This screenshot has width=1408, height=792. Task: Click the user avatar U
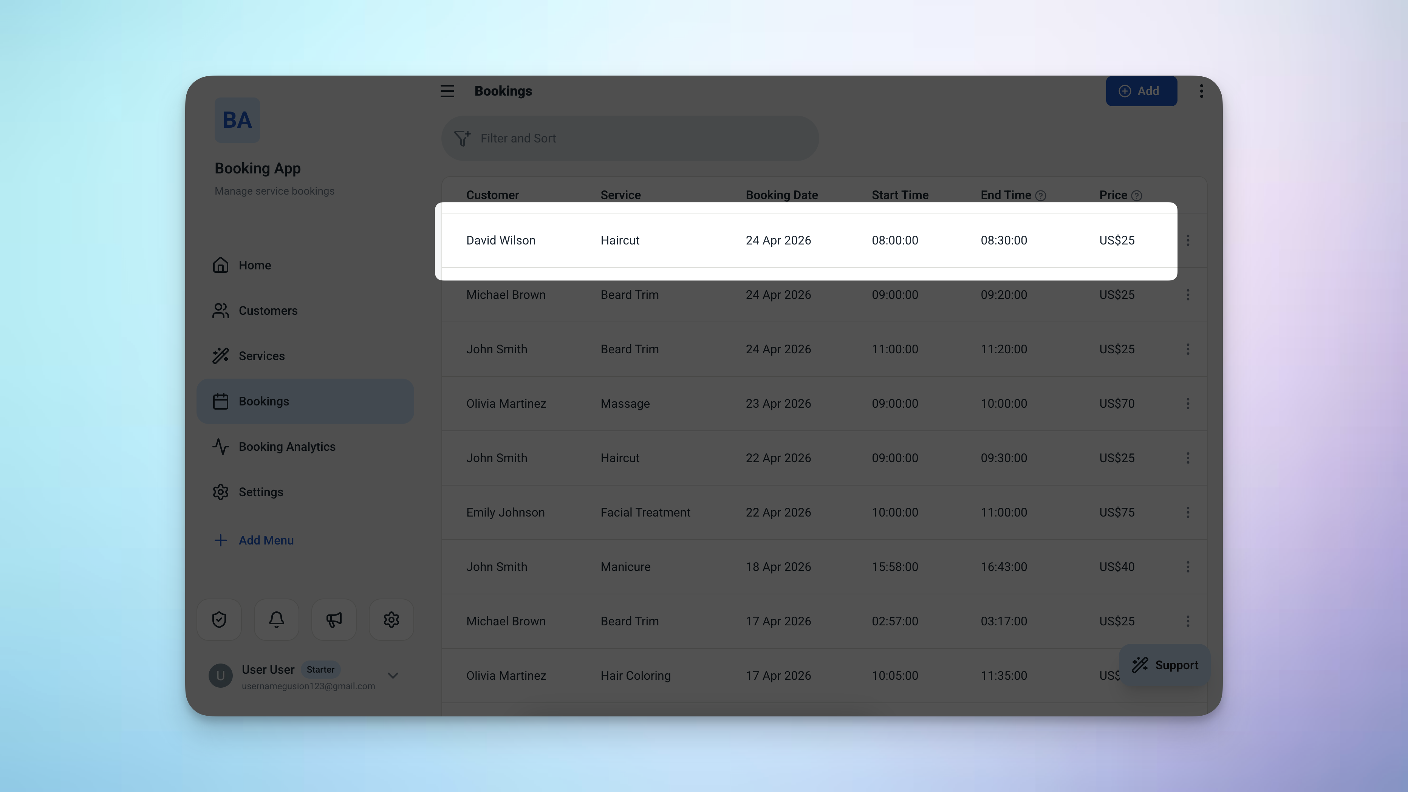coord(220,676)
